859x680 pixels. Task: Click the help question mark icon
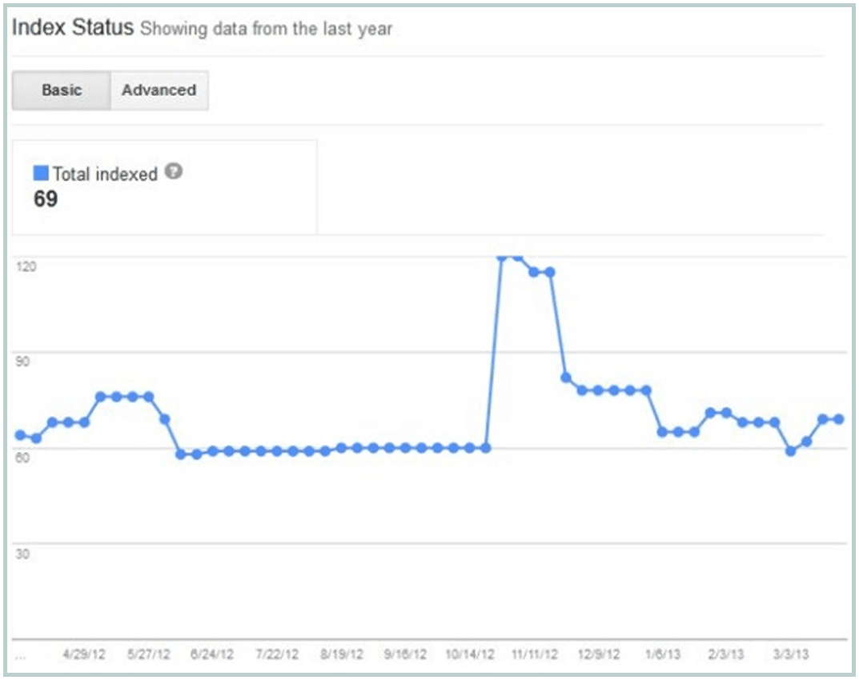[x=173, y=171]
